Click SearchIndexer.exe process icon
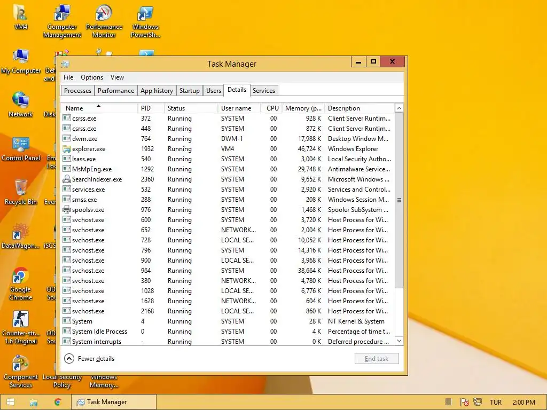Image resolution: width=547 pixels, height=410 pixels. pos(66,179)
